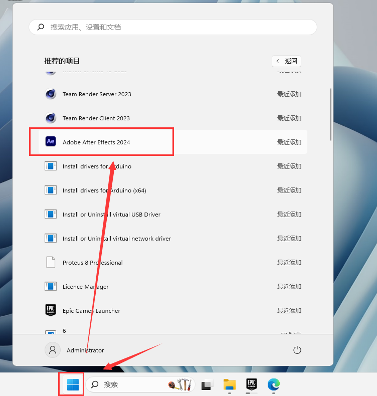The width and height of the screenshot is (377, 396).
Task: Open Task View on the taskbar
Action: pyautogui.click(x=207, y=384)
